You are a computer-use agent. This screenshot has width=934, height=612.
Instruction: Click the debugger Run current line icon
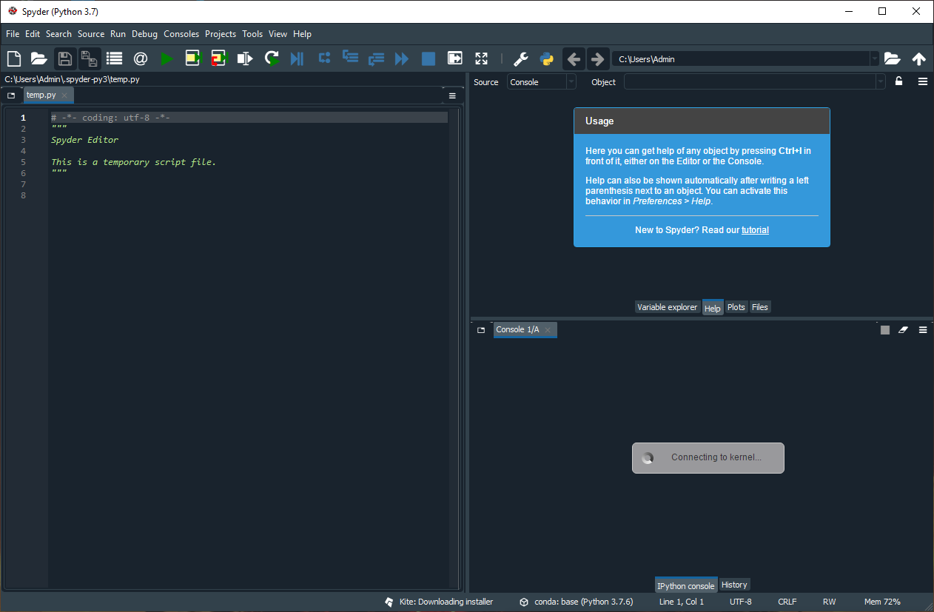tap(324, 58)
